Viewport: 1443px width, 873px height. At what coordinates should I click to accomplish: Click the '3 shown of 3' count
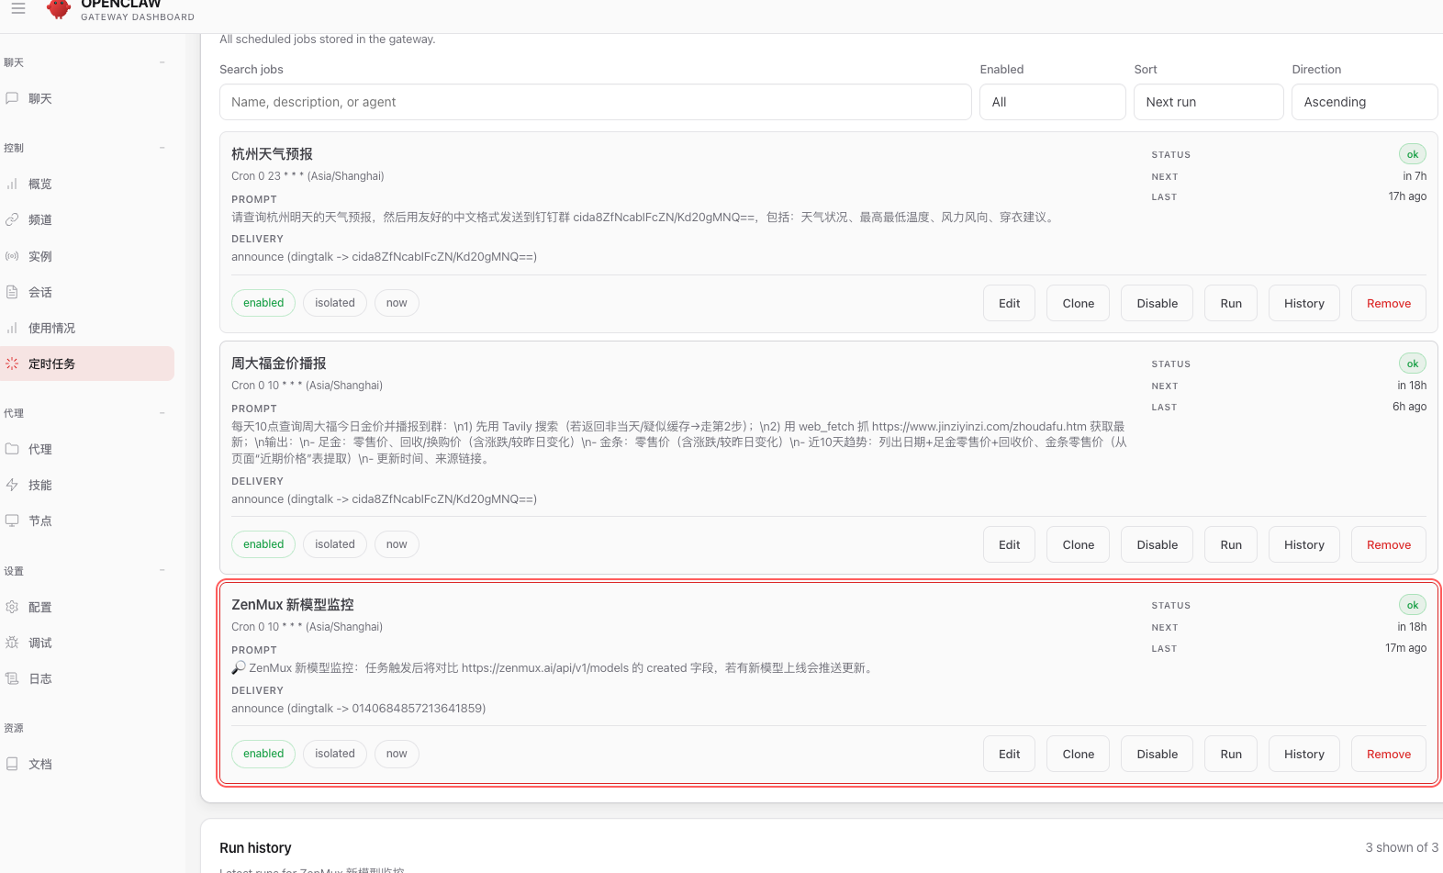pyautogui.click(x=1402, y=847)
